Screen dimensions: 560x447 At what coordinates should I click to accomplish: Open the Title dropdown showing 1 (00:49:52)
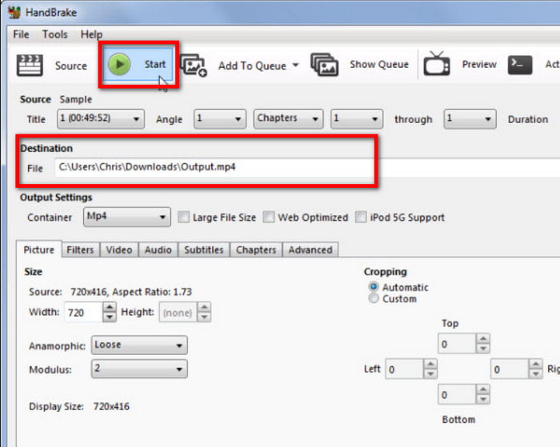(x=101, y=118)
